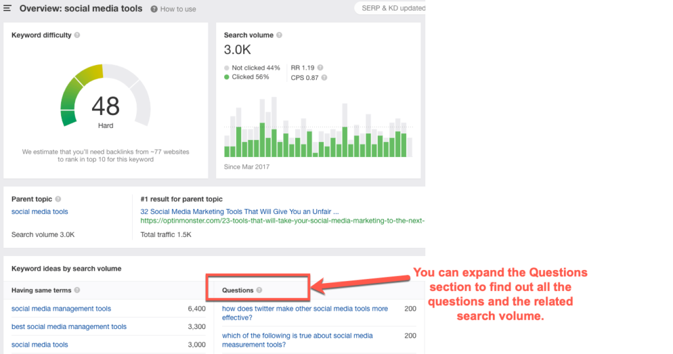Click the keyword difficulty gauge showing 48
Screen dimensions: 673x354
[x=106, y=97]
